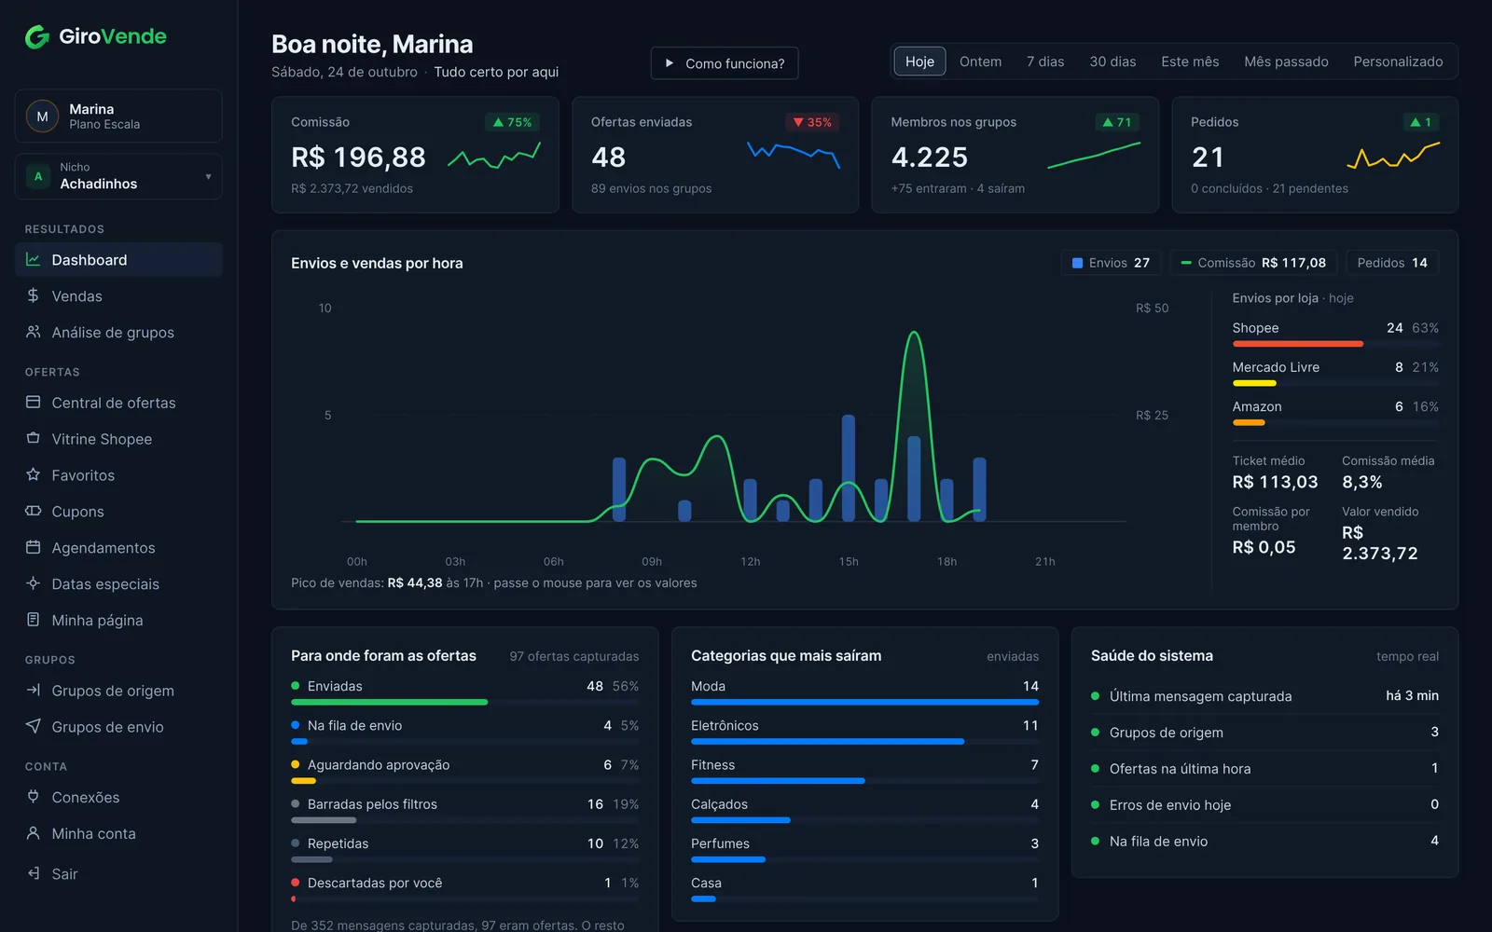
Task: Open the Vendas page link
Action: [118, 295]
